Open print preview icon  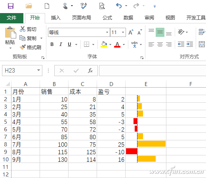(x=102, y=6)
